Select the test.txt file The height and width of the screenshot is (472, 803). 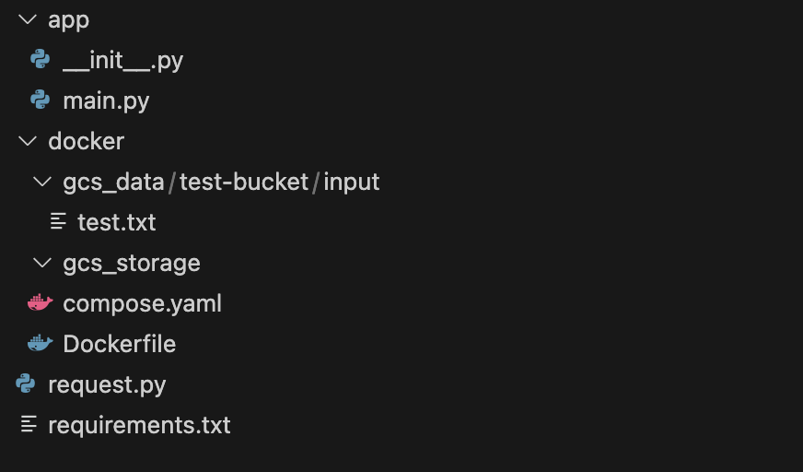[116, 222]
